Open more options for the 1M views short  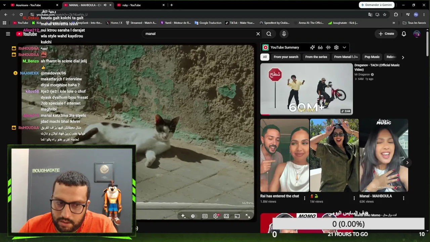354,198
